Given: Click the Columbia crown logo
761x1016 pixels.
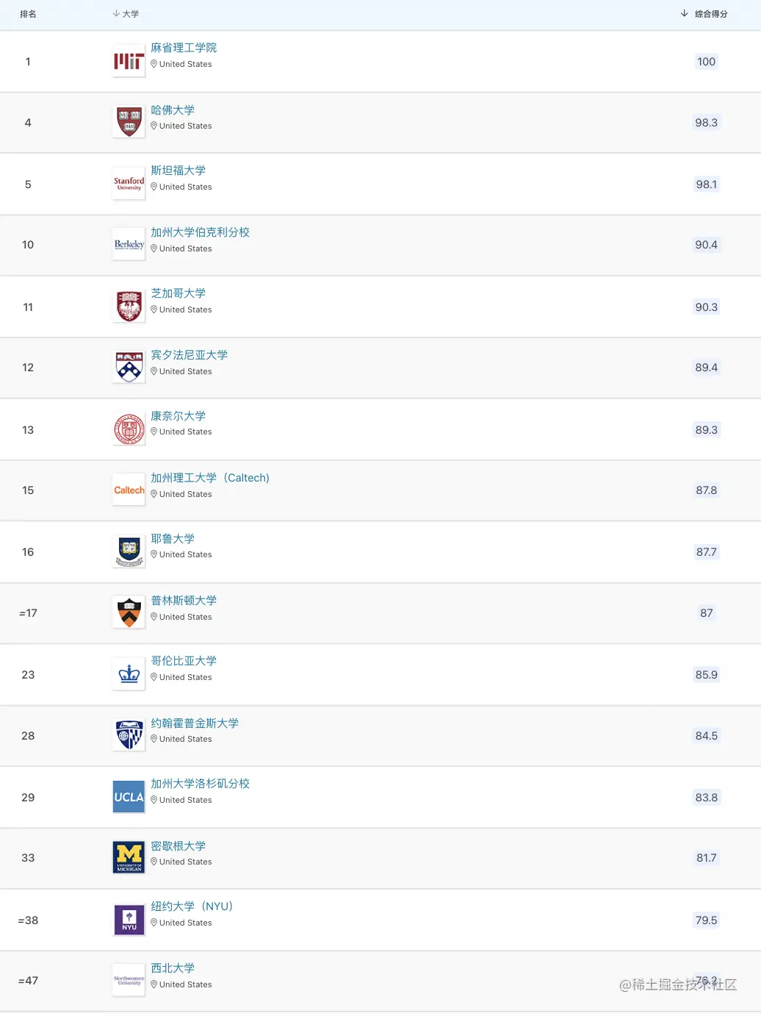Looking at the screenshot, I should (129, 674).
